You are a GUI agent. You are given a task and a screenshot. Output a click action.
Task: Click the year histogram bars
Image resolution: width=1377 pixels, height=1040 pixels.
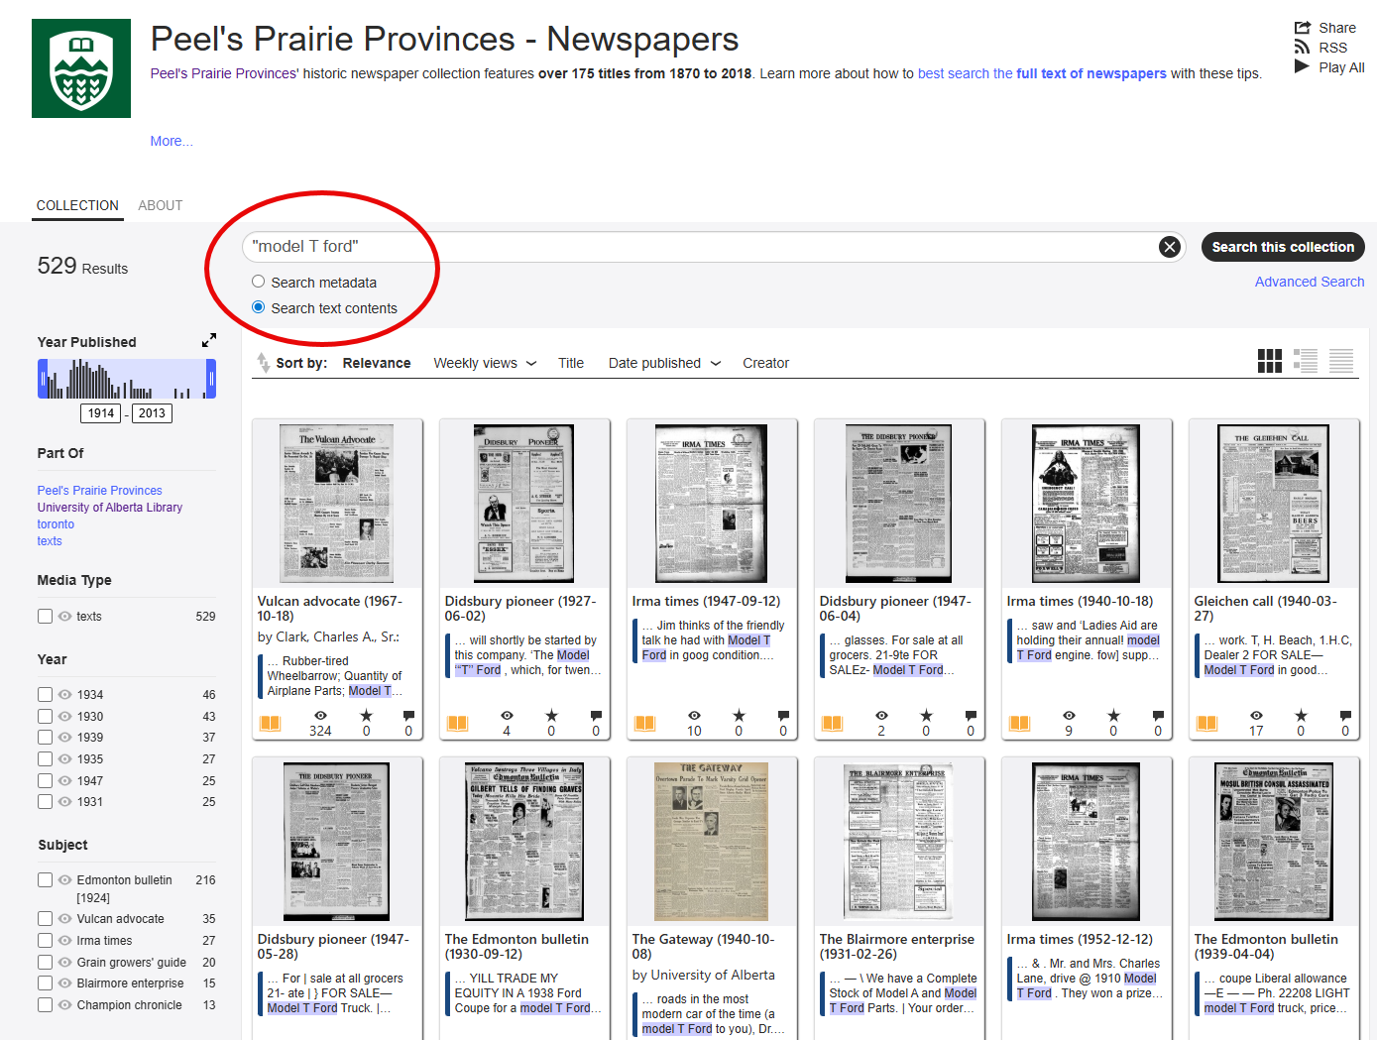127,379
